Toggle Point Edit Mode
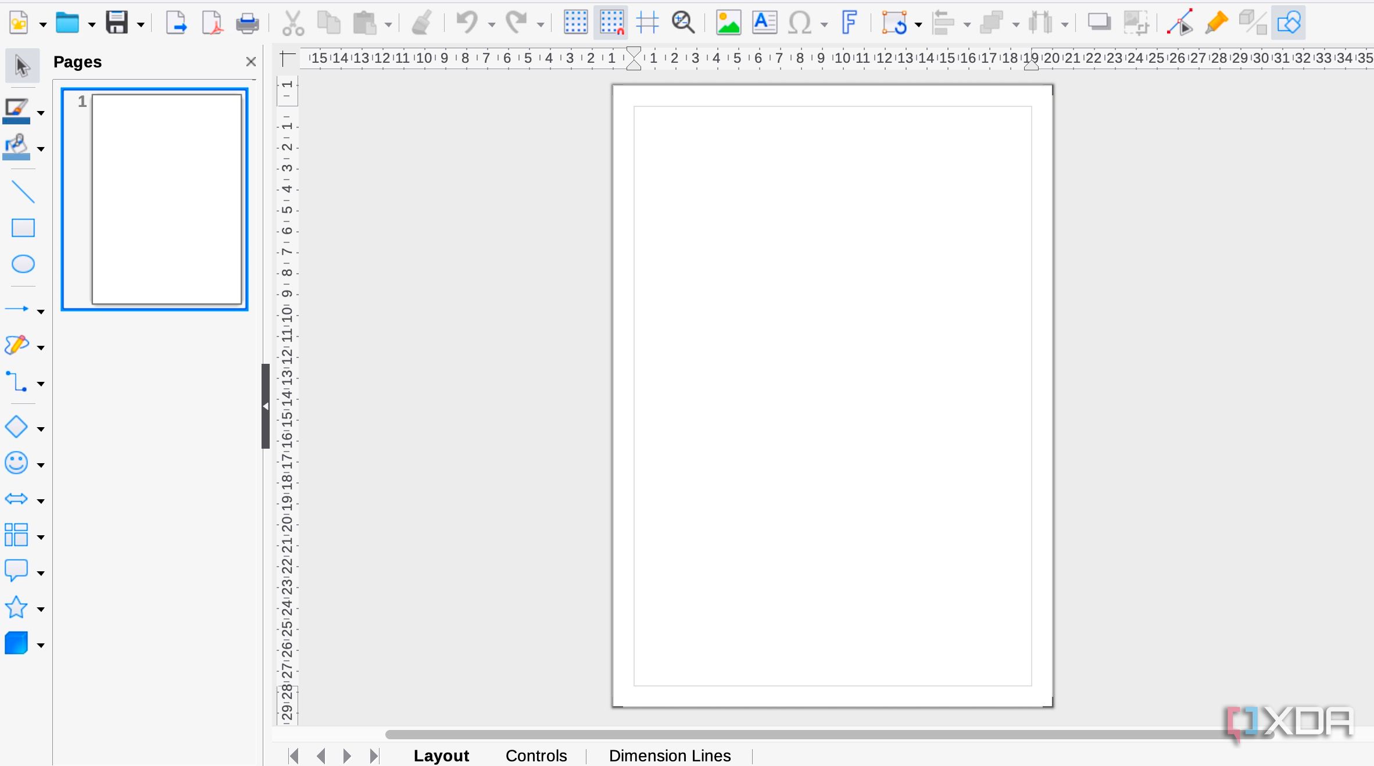Screen dimensions: 1374x766 (1180, 23)
